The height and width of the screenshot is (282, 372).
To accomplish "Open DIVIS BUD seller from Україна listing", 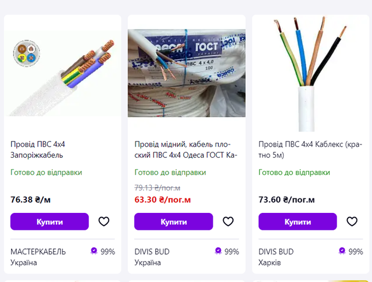I will pos(152,251).
